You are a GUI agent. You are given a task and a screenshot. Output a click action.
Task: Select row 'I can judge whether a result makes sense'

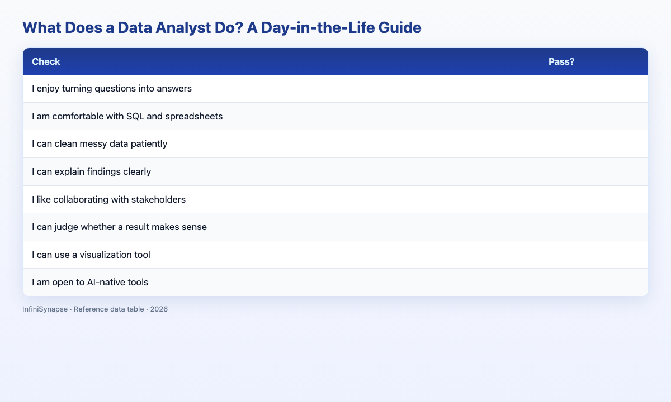335,227
